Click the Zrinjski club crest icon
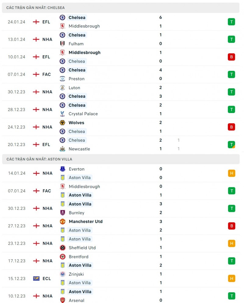244x303 pixels. (x=63, y=274)
